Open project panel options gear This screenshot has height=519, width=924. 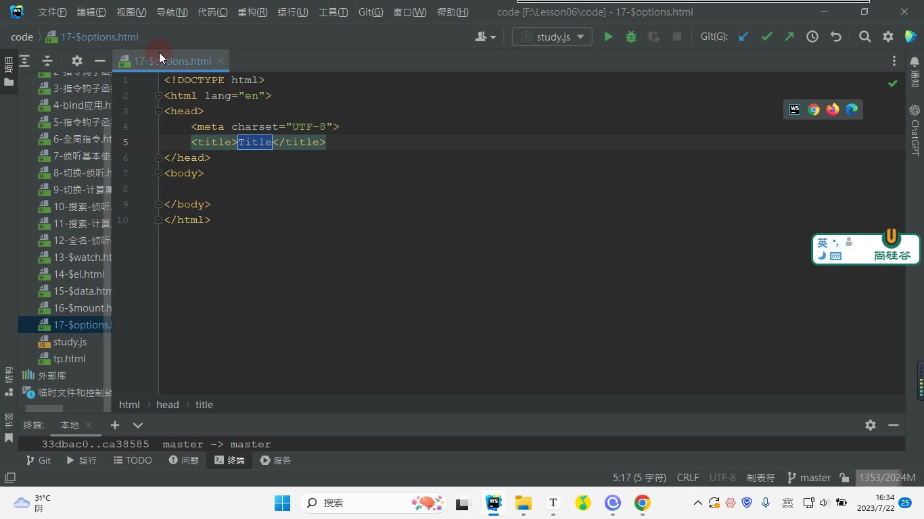(77, 61)
